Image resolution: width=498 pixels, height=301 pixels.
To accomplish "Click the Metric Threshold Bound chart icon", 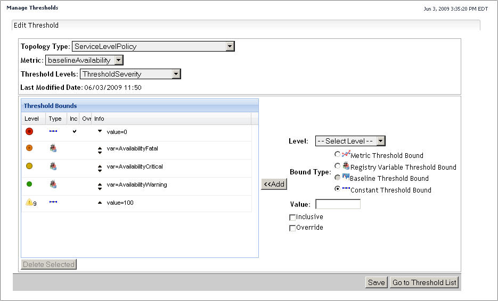I will point(346,154).
